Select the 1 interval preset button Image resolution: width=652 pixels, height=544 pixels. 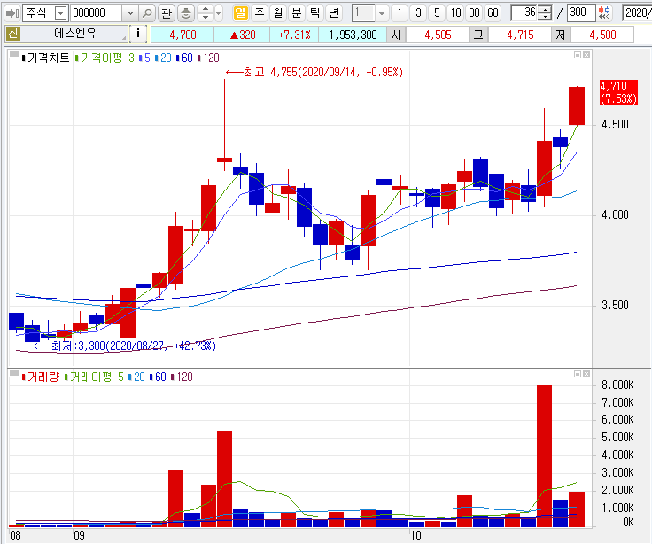[400, 13]
